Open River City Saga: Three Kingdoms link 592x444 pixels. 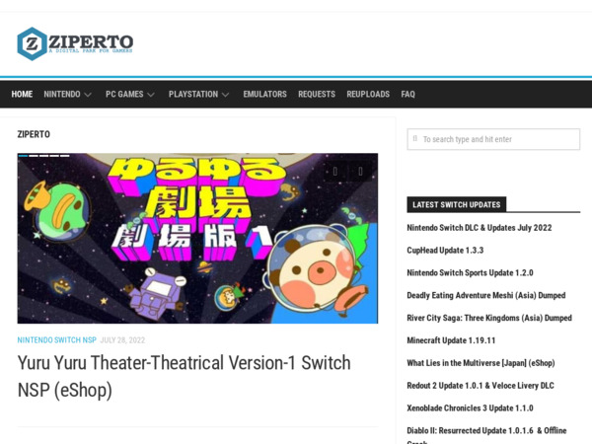[x=489, y=318]
